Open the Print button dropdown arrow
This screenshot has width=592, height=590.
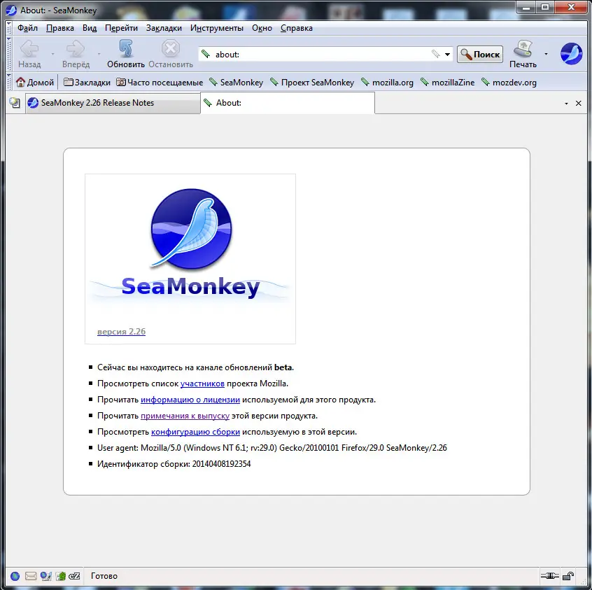click(546, 54)
